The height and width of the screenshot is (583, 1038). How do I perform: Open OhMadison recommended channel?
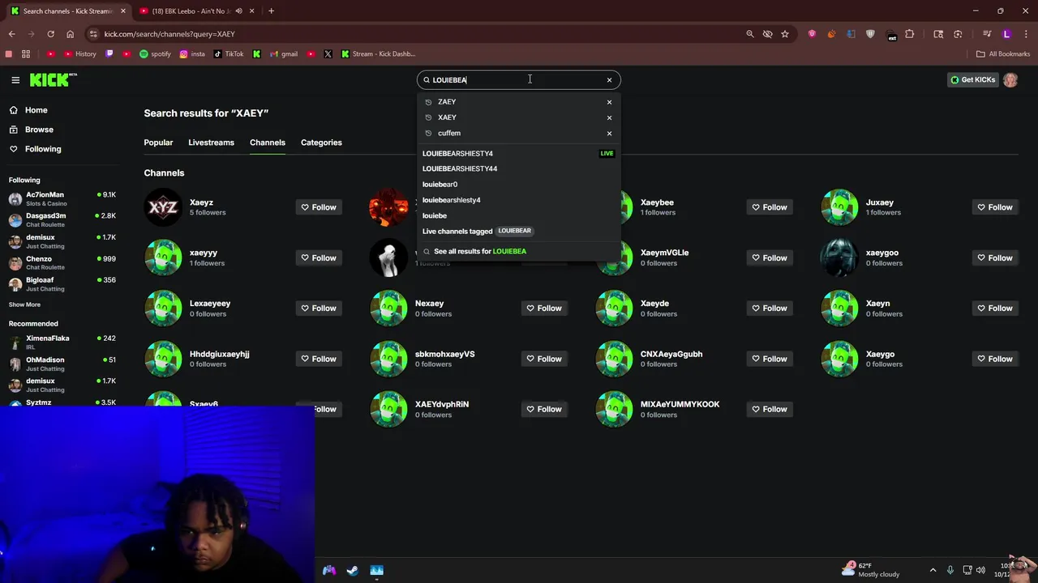[x=62, y=364]
